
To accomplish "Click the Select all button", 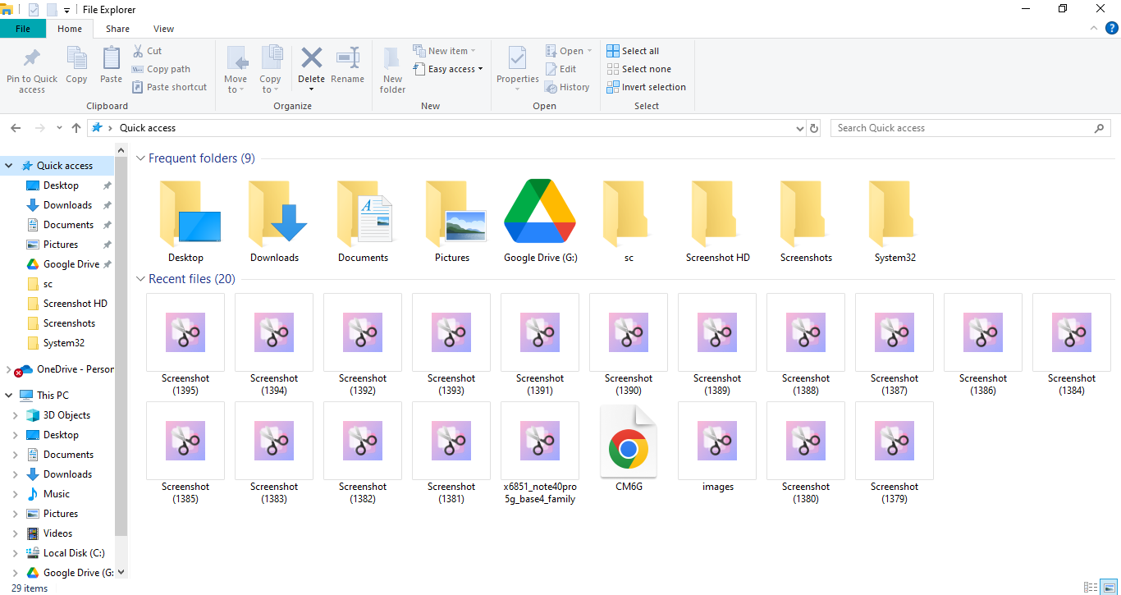I will pos(633,51).
